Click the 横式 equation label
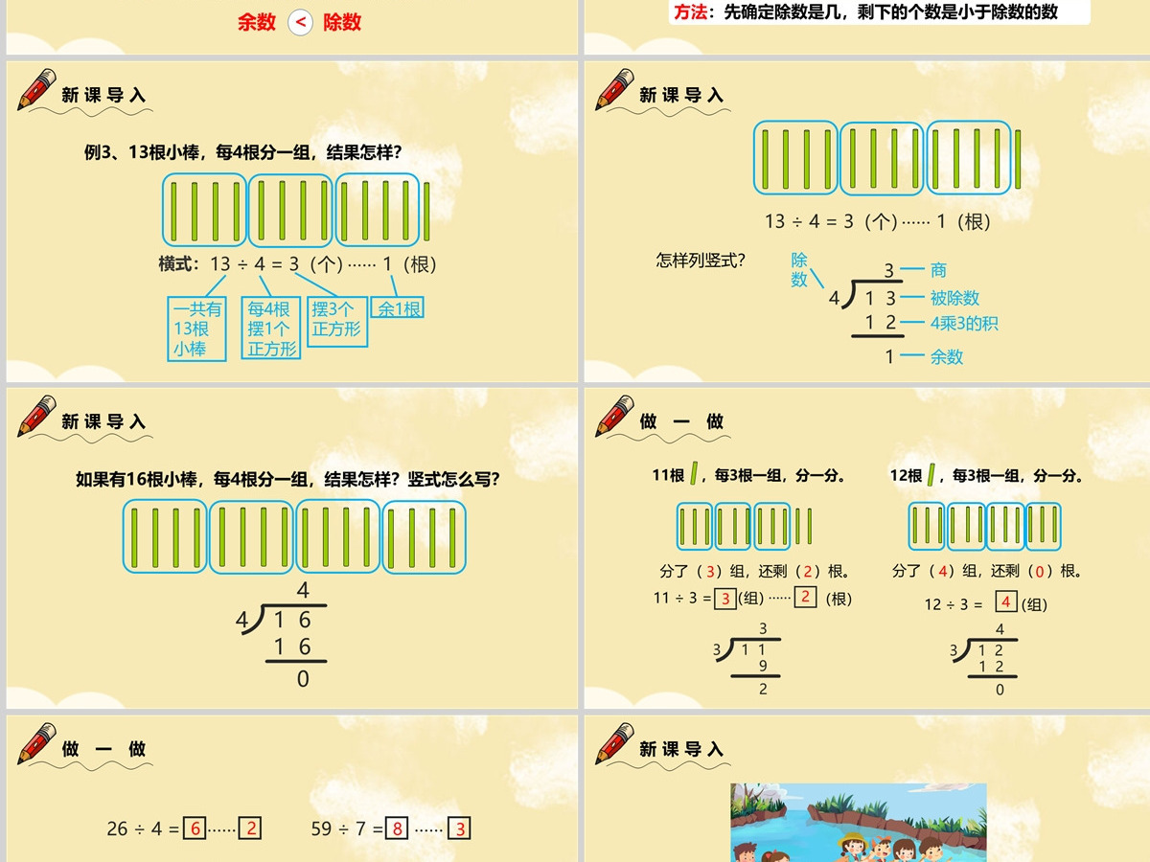The width and height of the screenshot is (1150, 862). click(x=181, y=264)
